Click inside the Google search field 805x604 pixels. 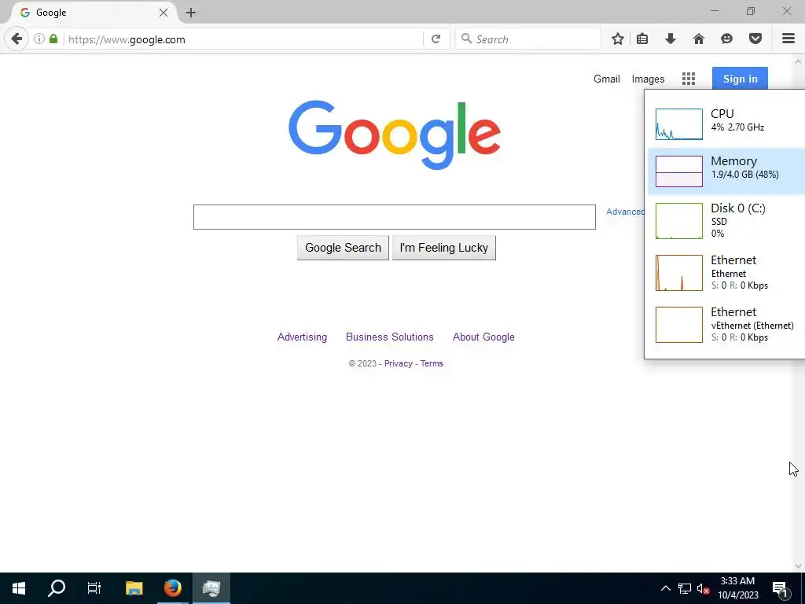tap(395, 217)
